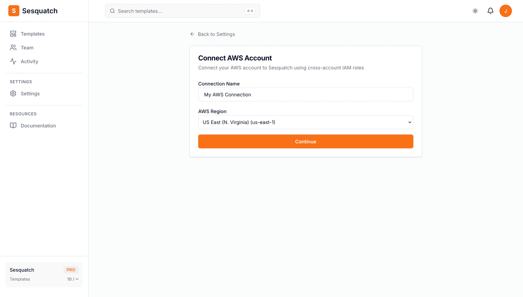This screenshot has width=523, height=297.
Task: Open the Team section
Action: pos(27,47)
